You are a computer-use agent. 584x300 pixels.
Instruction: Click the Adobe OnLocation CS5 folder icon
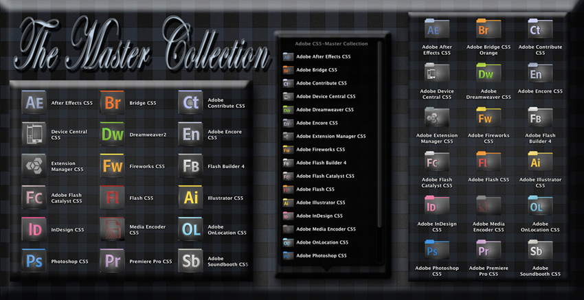tap(540, 206)
